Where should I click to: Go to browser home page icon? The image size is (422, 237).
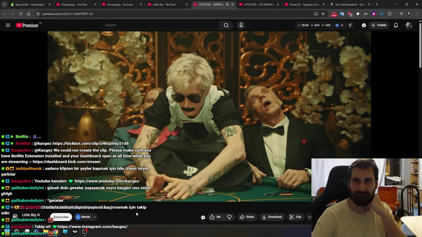point(28,14)
